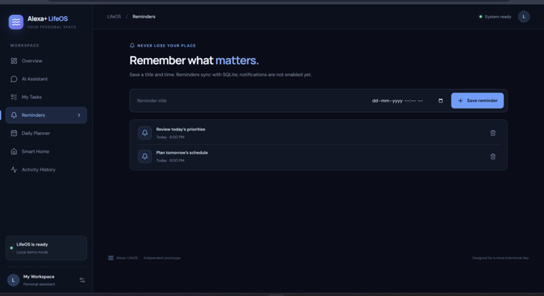The width and height of the screenshot is (544, 296).
Task: Click the Daily Planner calendar icon
Action: (14, 133)
